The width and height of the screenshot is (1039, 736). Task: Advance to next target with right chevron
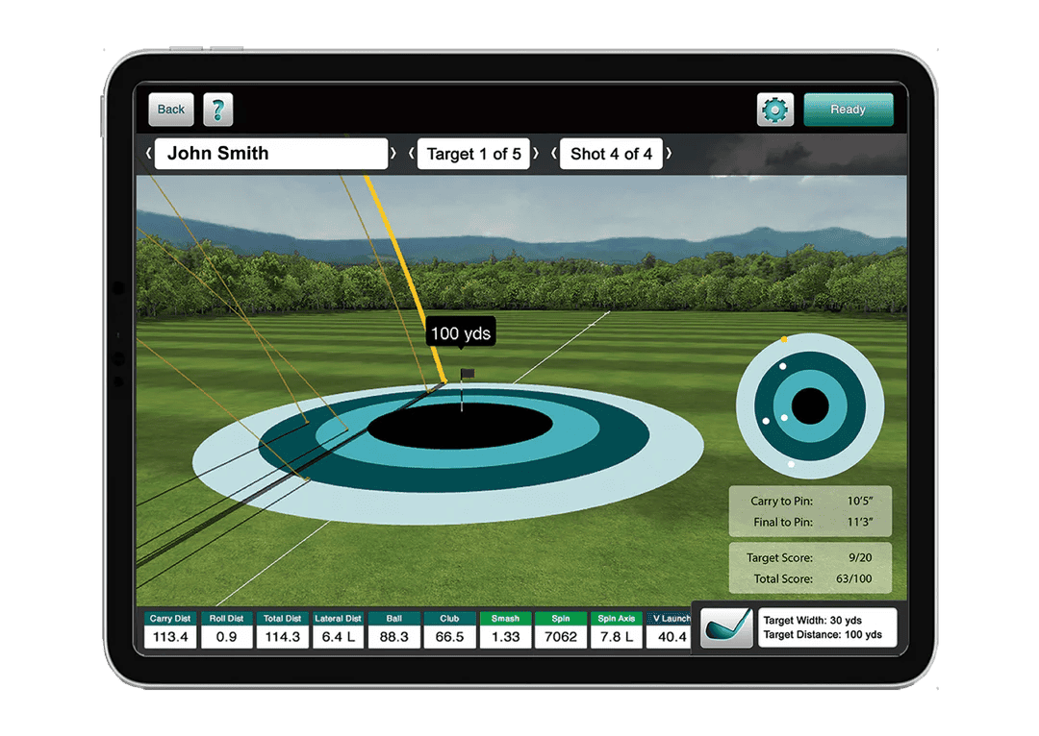click(536, 154)
